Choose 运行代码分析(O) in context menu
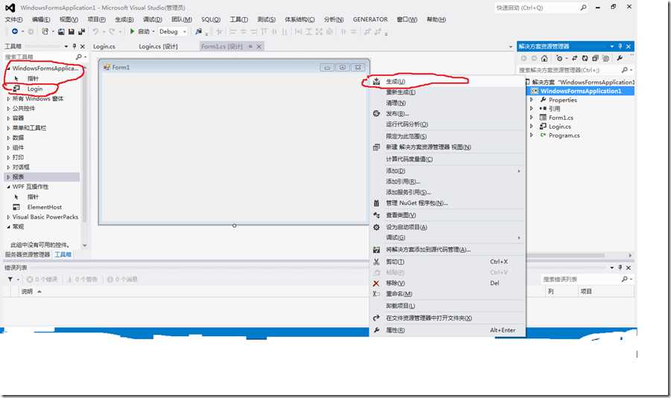The image size is (671, 398). (x=447, y=124)
